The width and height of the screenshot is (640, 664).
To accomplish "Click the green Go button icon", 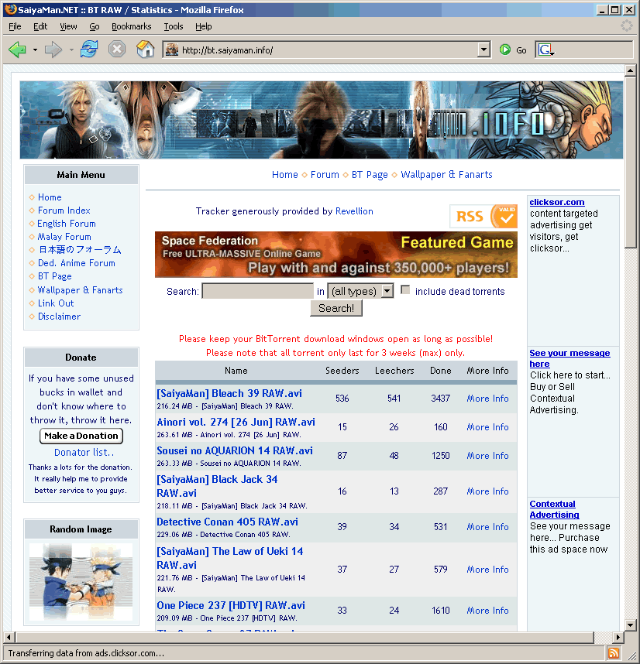I will tap(506, 50).
